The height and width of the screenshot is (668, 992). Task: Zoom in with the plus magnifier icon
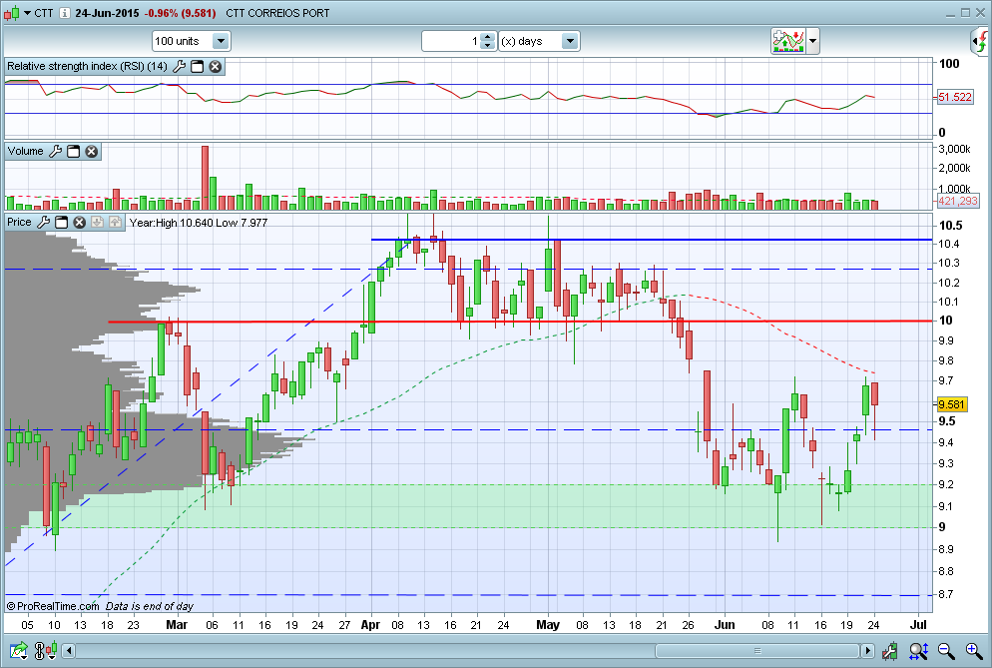point(974,650)
